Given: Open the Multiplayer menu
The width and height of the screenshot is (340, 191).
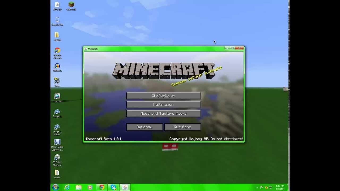Looking at the screenshot, I should pos(164,105).
